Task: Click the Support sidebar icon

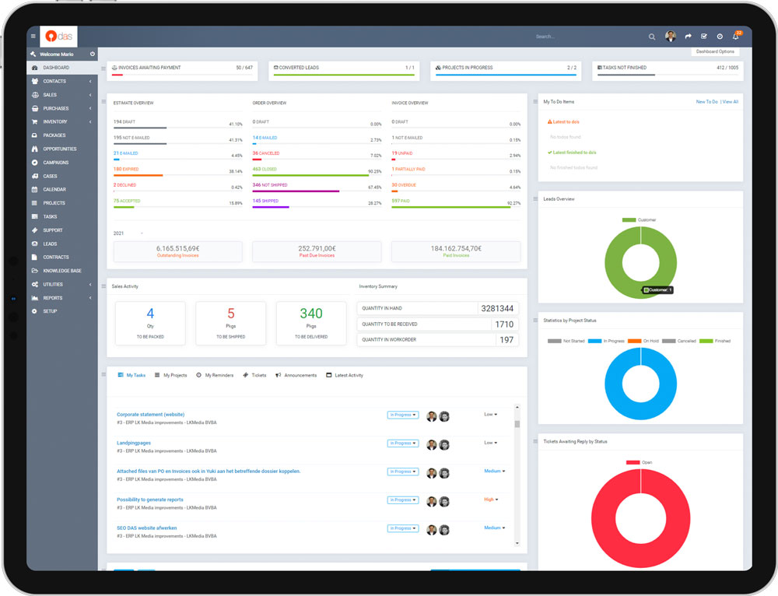Action: (34, 230)
